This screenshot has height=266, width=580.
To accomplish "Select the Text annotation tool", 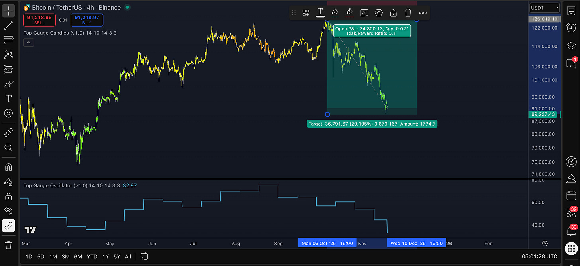I will click(x=8, y=99).
